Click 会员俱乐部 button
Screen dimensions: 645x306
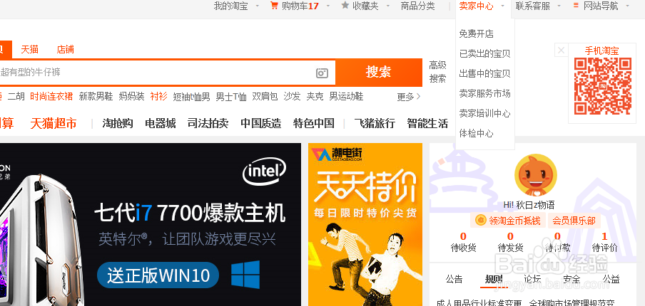click(574, 221)
